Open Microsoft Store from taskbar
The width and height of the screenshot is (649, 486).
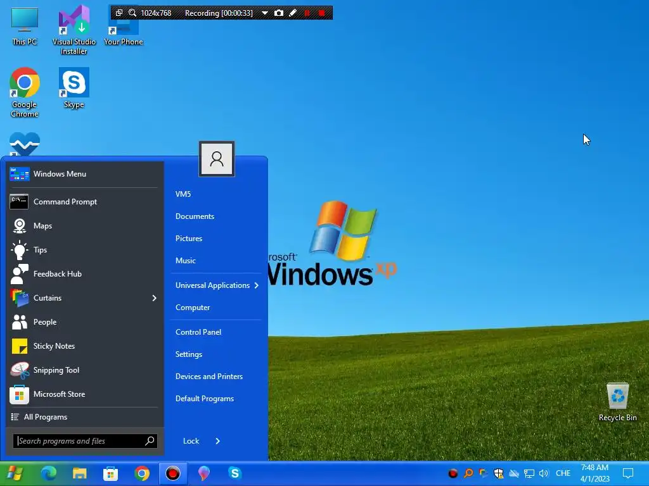[110, 473]
